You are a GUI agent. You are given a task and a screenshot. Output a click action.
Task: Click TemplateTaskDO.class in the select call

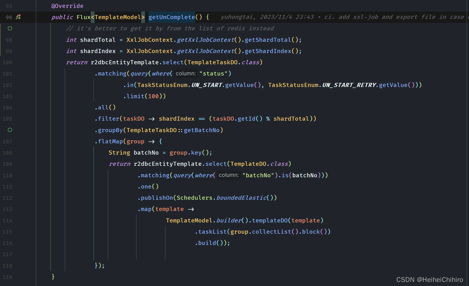(224, 62)
